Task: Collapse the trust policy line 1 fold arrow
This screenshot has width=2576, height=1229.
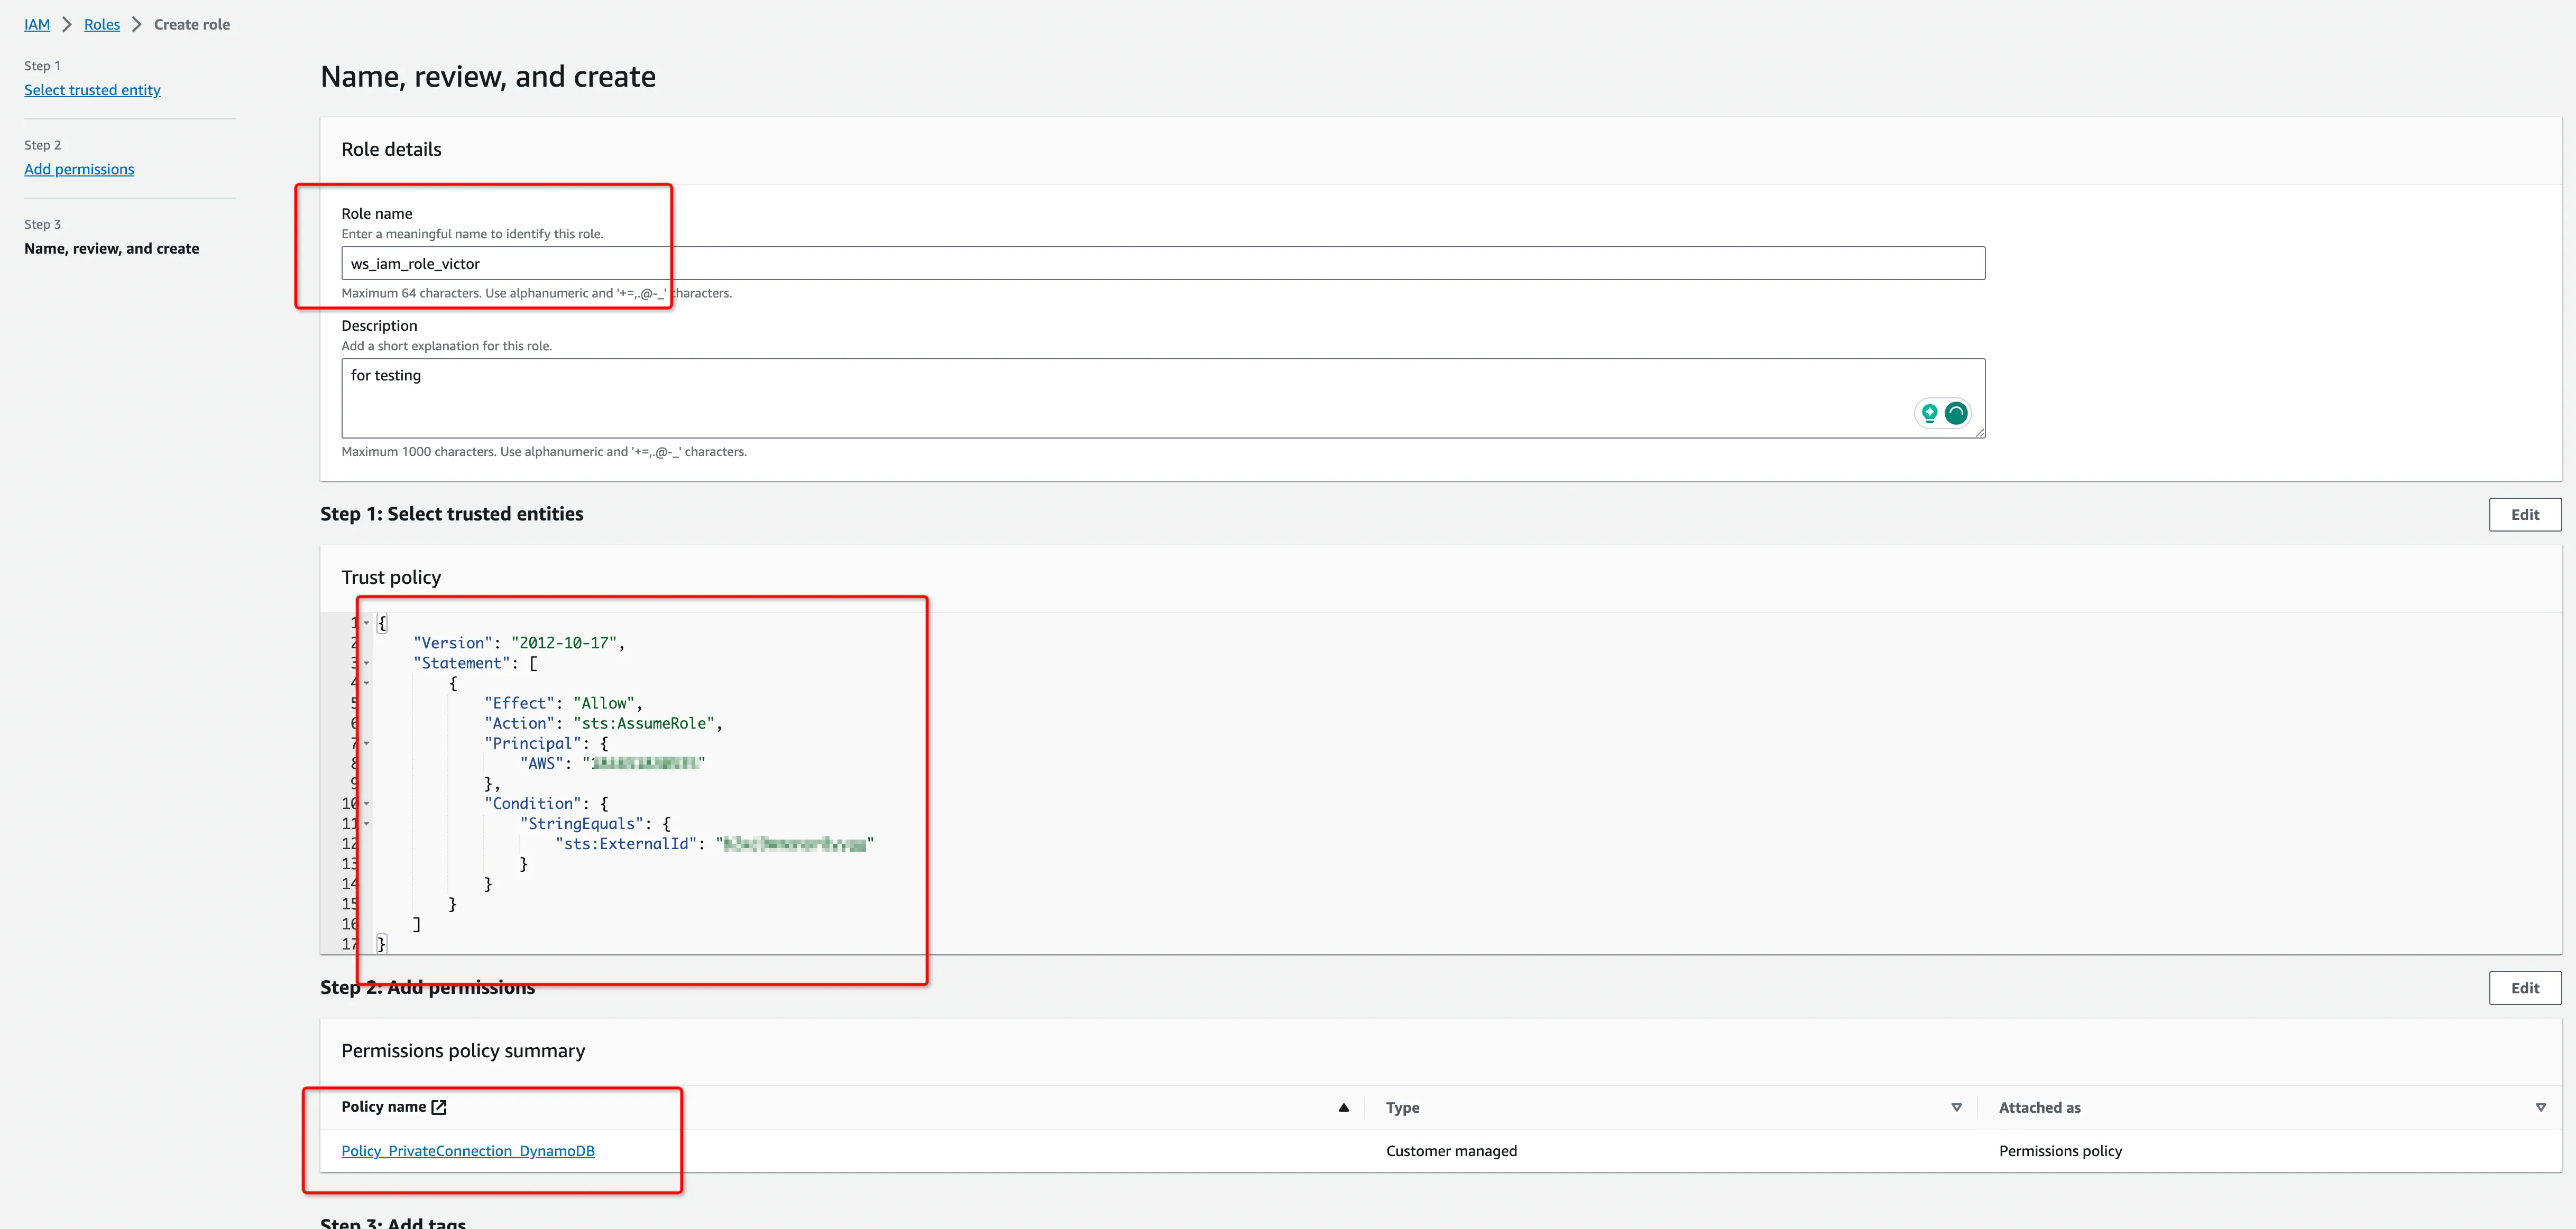Action: (x=366, y=622)
